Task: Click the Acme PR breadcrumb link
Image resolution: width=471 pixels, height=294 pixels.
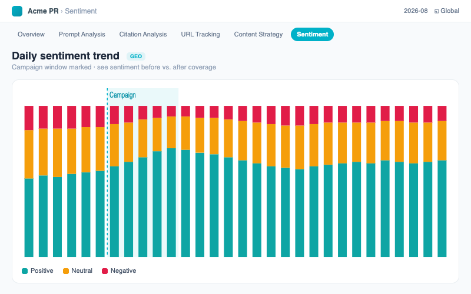Action: point(43,11)
